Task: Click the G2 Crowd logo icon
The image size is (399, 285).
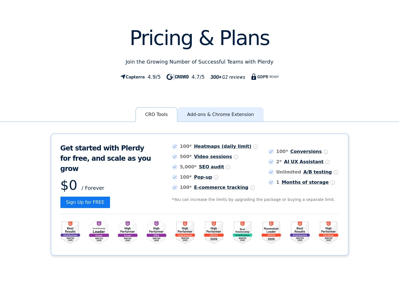Action: click(170, 77)
